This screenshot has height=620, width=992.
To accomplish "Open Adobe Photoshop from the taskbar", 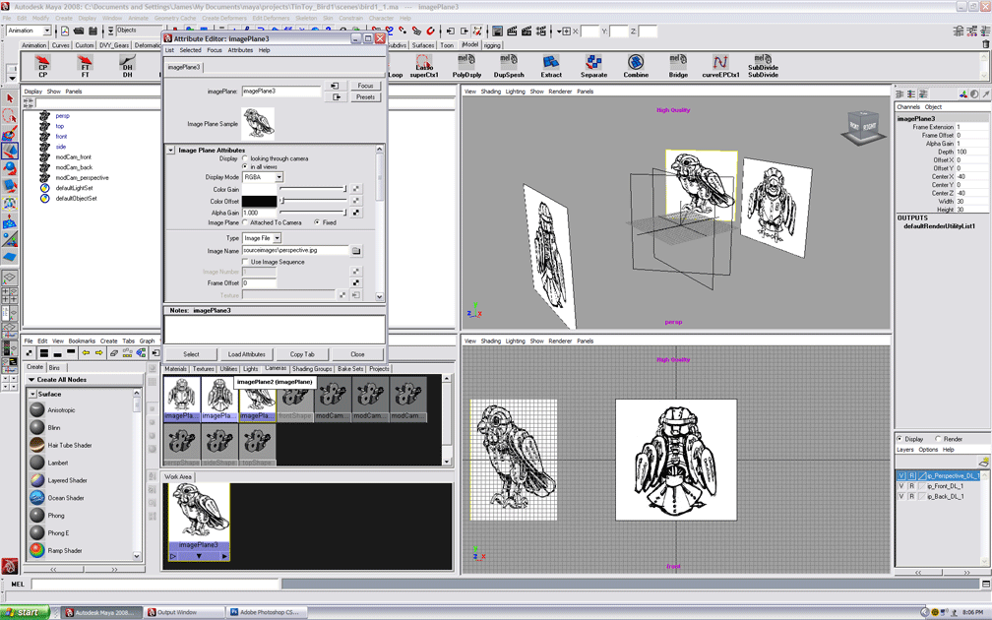I will [266, 612].
